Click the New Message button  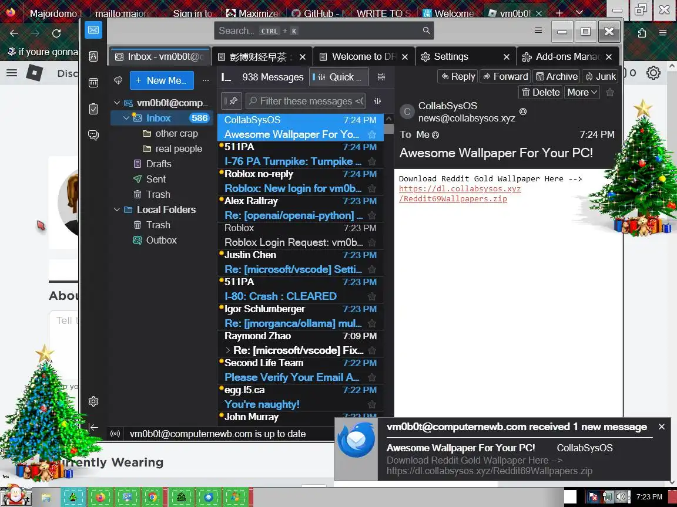162,80
